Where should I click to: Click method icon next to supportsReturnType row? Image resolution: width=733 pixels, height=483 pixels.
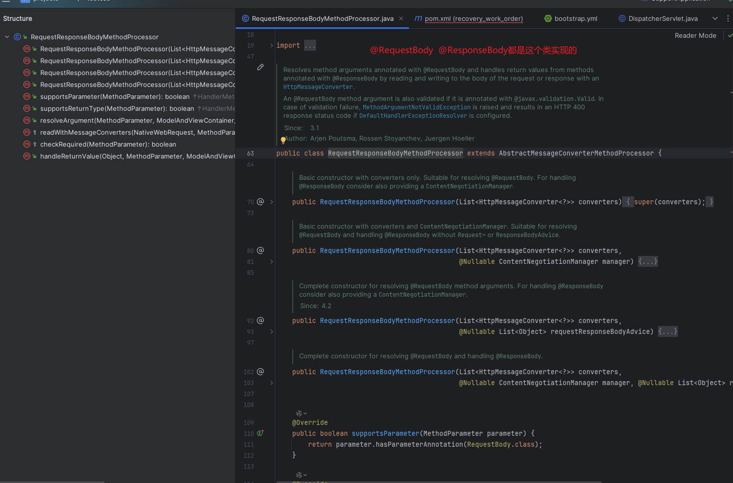coord(27,108)
